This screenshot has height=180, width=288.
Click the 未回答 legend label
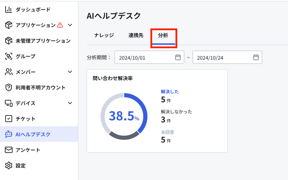coord(168,132)
